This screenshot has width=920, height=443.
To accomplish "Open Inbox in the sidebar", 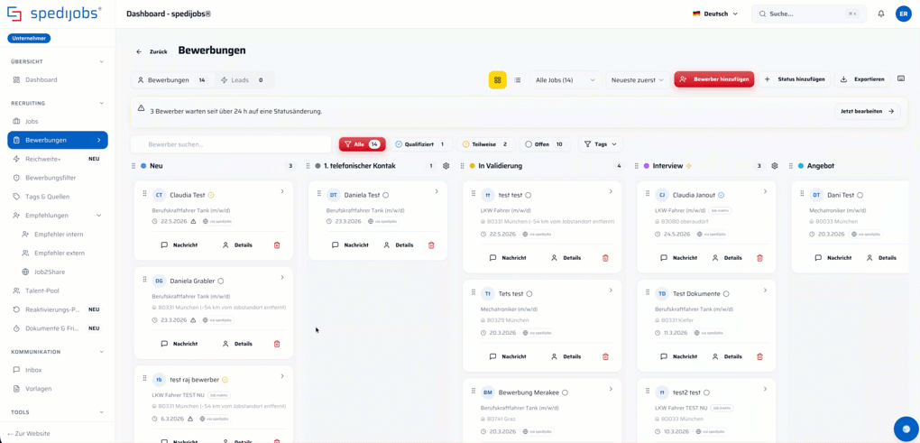I will 58,370.
